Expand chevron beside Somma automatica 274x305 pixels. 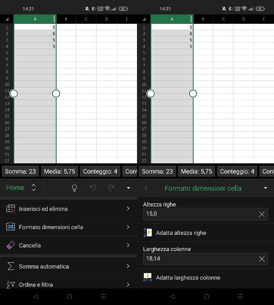point(128,266)
